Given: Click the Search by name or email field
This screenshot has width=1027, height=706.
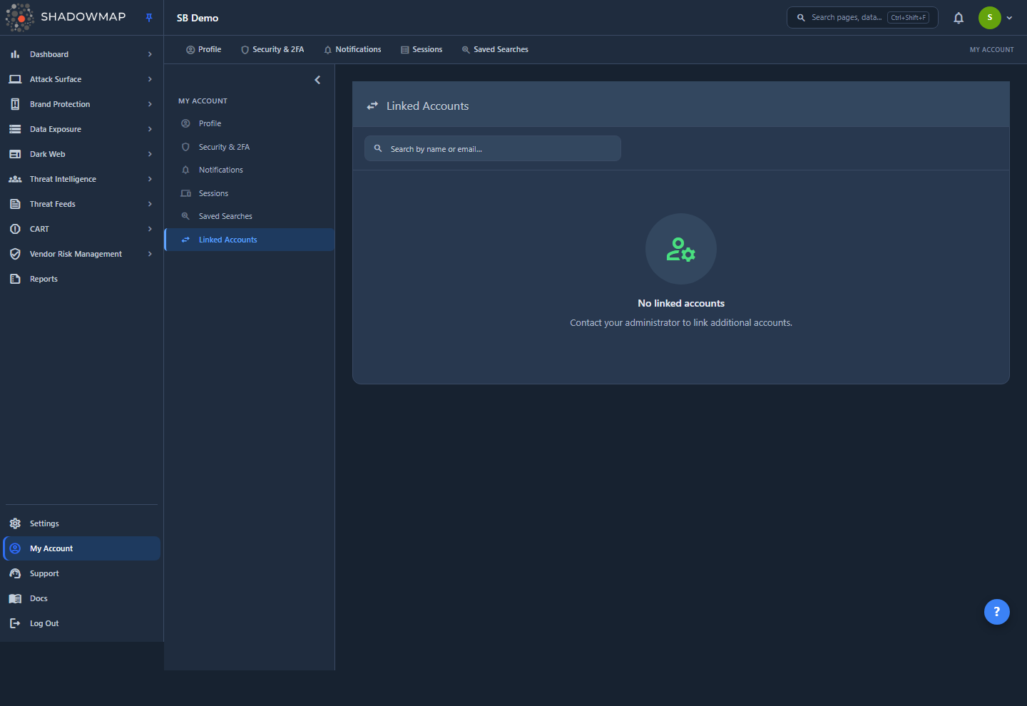Looking at the screenshot, I should click(x=493, y=148).
